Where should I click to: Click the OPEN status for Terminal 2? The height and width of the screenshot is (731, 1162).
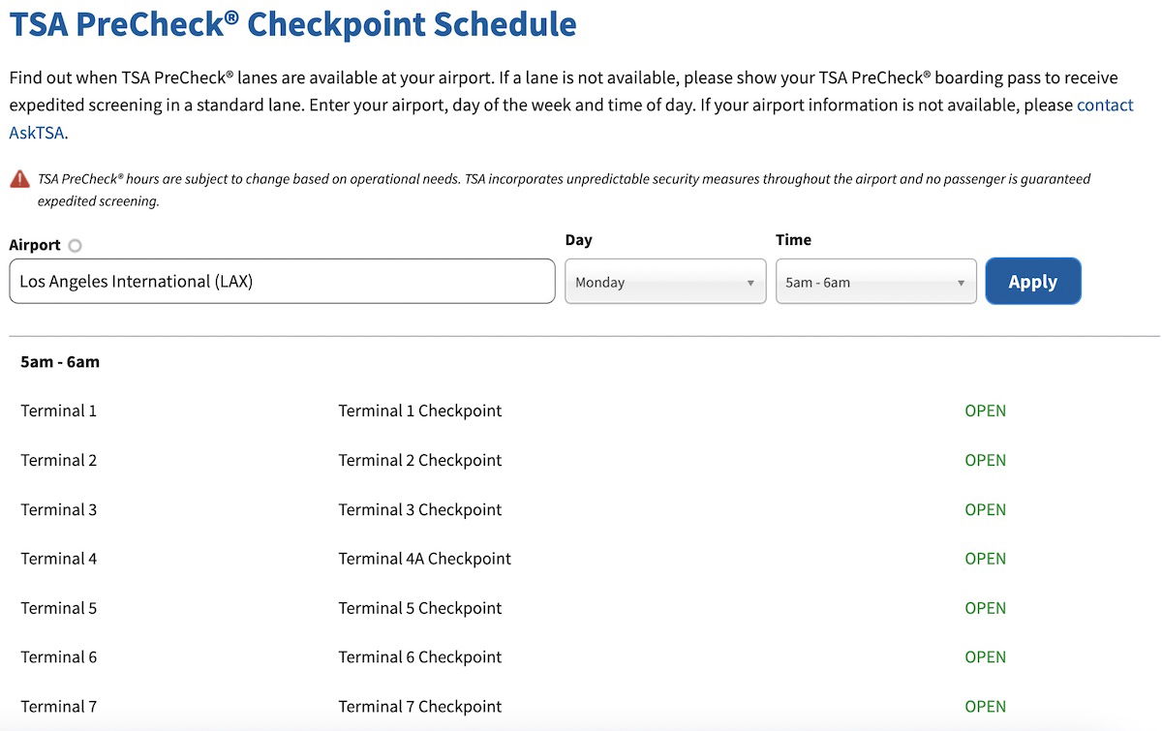click(x=985, y=460)
